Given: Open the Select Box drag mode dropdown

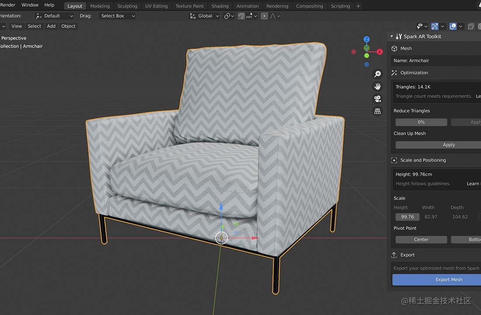Looking at the screenshot, I should (x=117, y=16).
